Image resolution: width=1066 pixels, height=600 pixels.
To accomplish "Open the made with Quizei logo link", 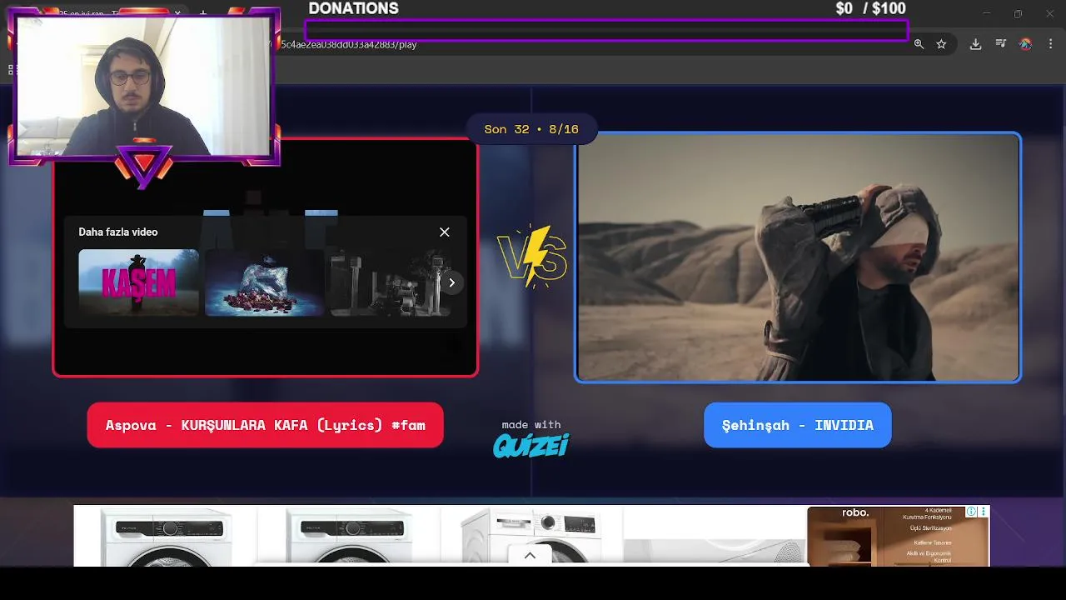I will click(531, 439).
